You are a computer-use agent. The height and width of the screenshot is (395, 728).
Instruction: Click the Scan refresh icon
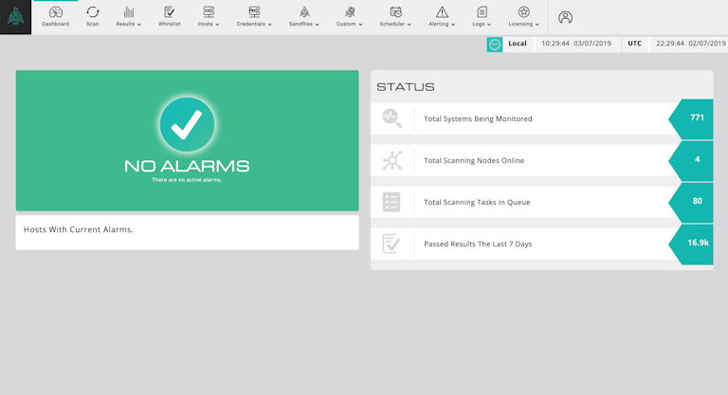[92, 12]
